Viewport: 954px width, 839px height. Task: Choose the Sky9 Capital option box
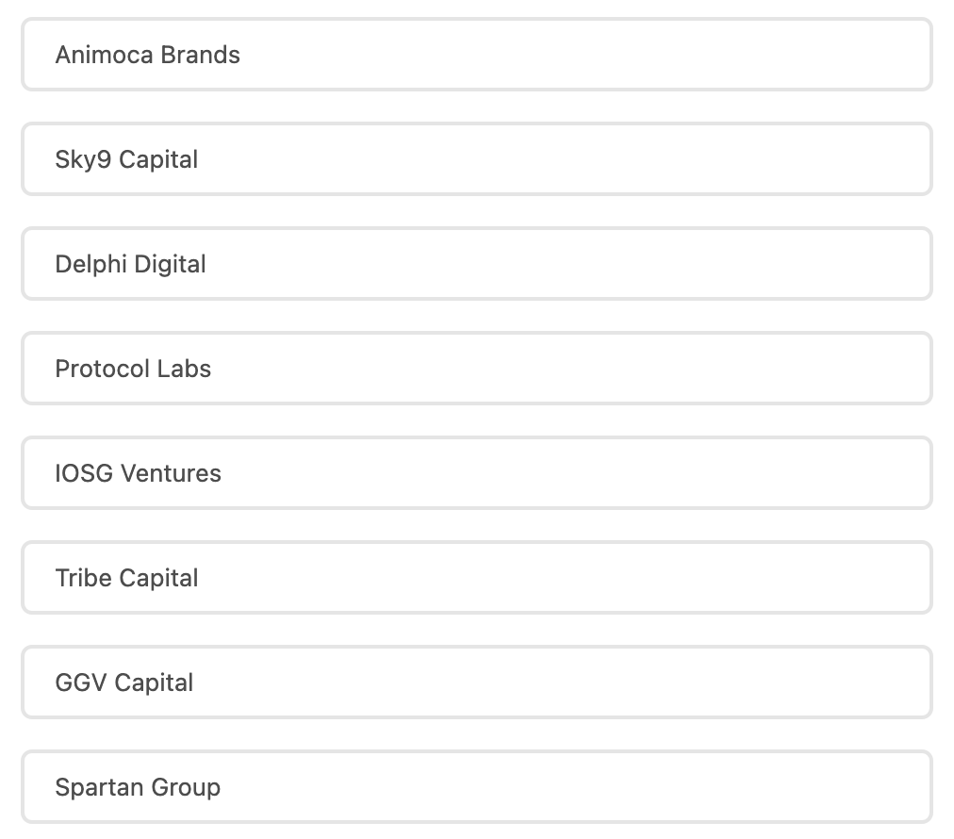coord(476,159)
